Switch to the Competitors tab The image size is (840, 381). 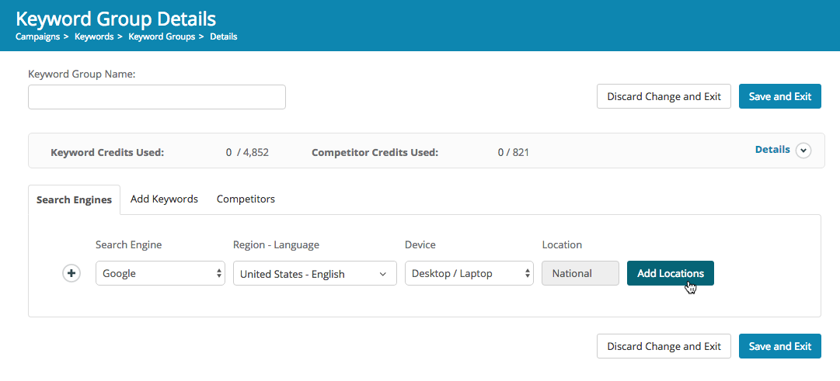coord(246,199)
